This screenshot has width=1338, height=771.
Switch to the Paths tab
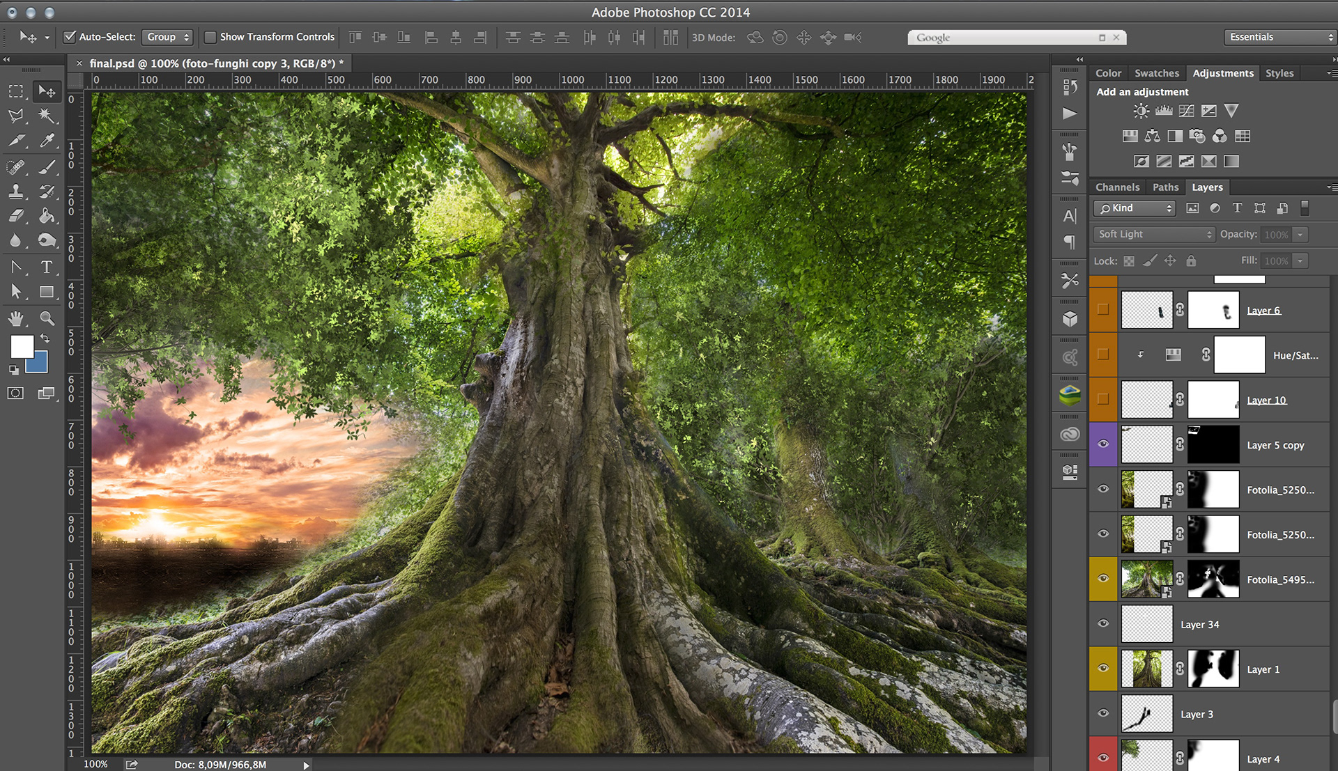click(1165, 187)
